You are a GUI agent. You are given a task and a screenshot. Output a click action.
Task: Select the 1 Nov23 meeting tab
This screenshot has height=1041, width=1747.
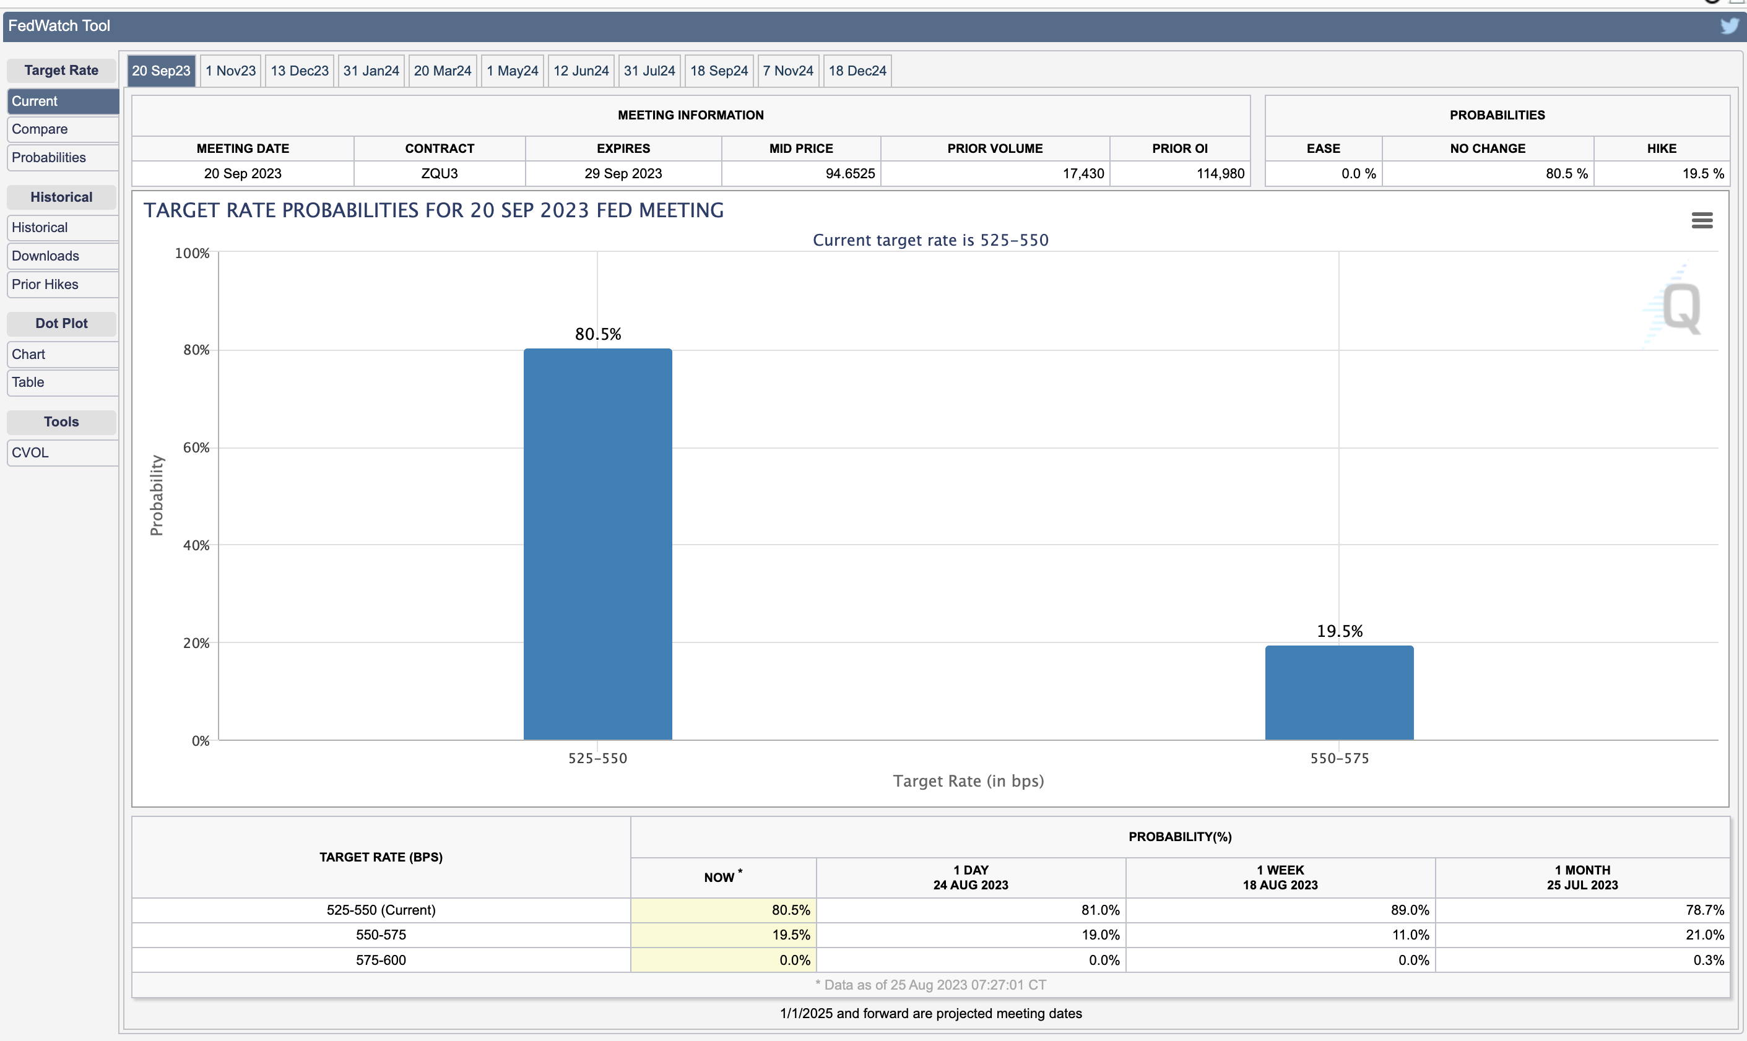click(x=230, y=71)
